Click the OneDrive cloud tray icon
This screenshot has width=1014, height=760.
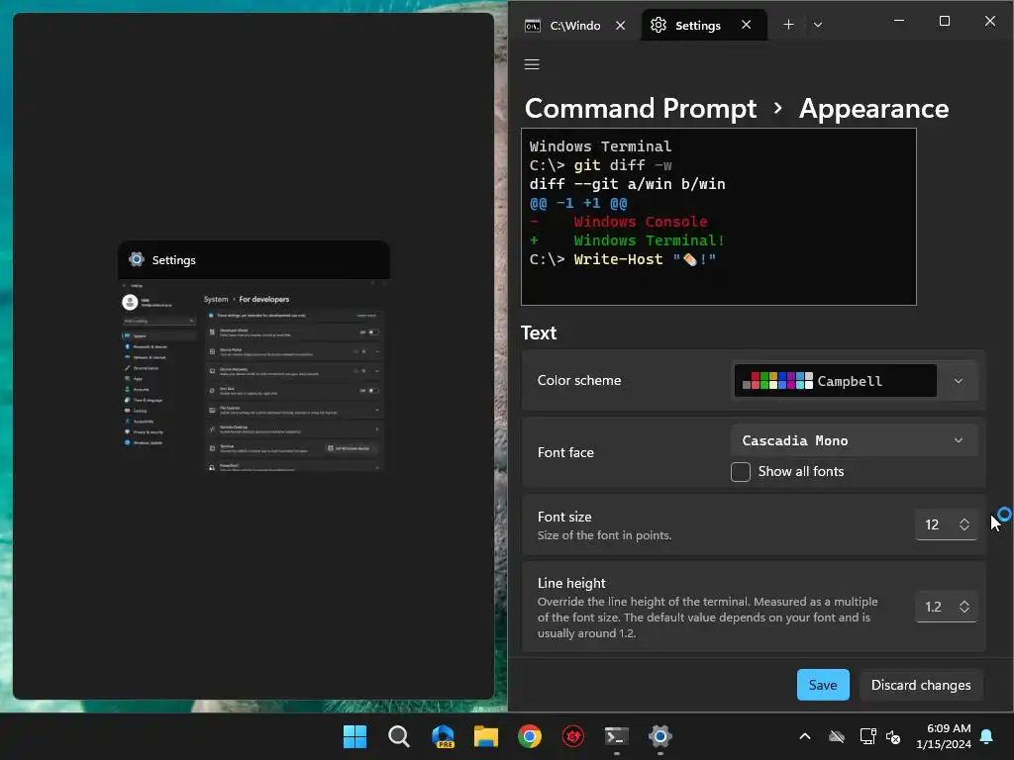pos(837,736)
